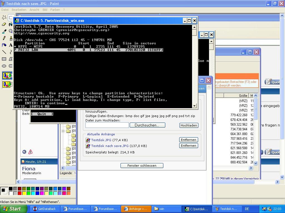Screen dimensions: 285x213
Task: Select the Eraser tool
Action: pyautogui.click(x=4, y=24)
